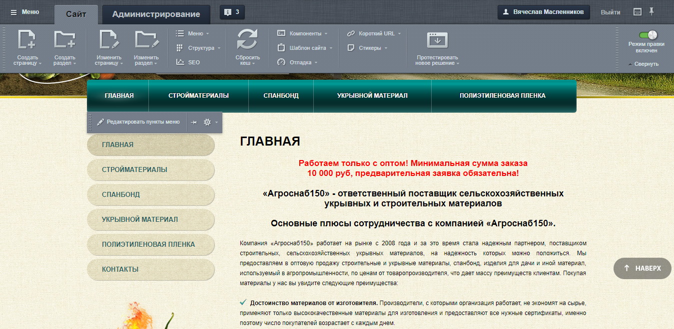Expand the Изменить раздел dropdown arrow

pos(156,64)
